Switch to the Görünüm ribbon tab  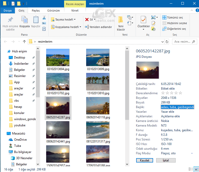[x=53, y=11]
